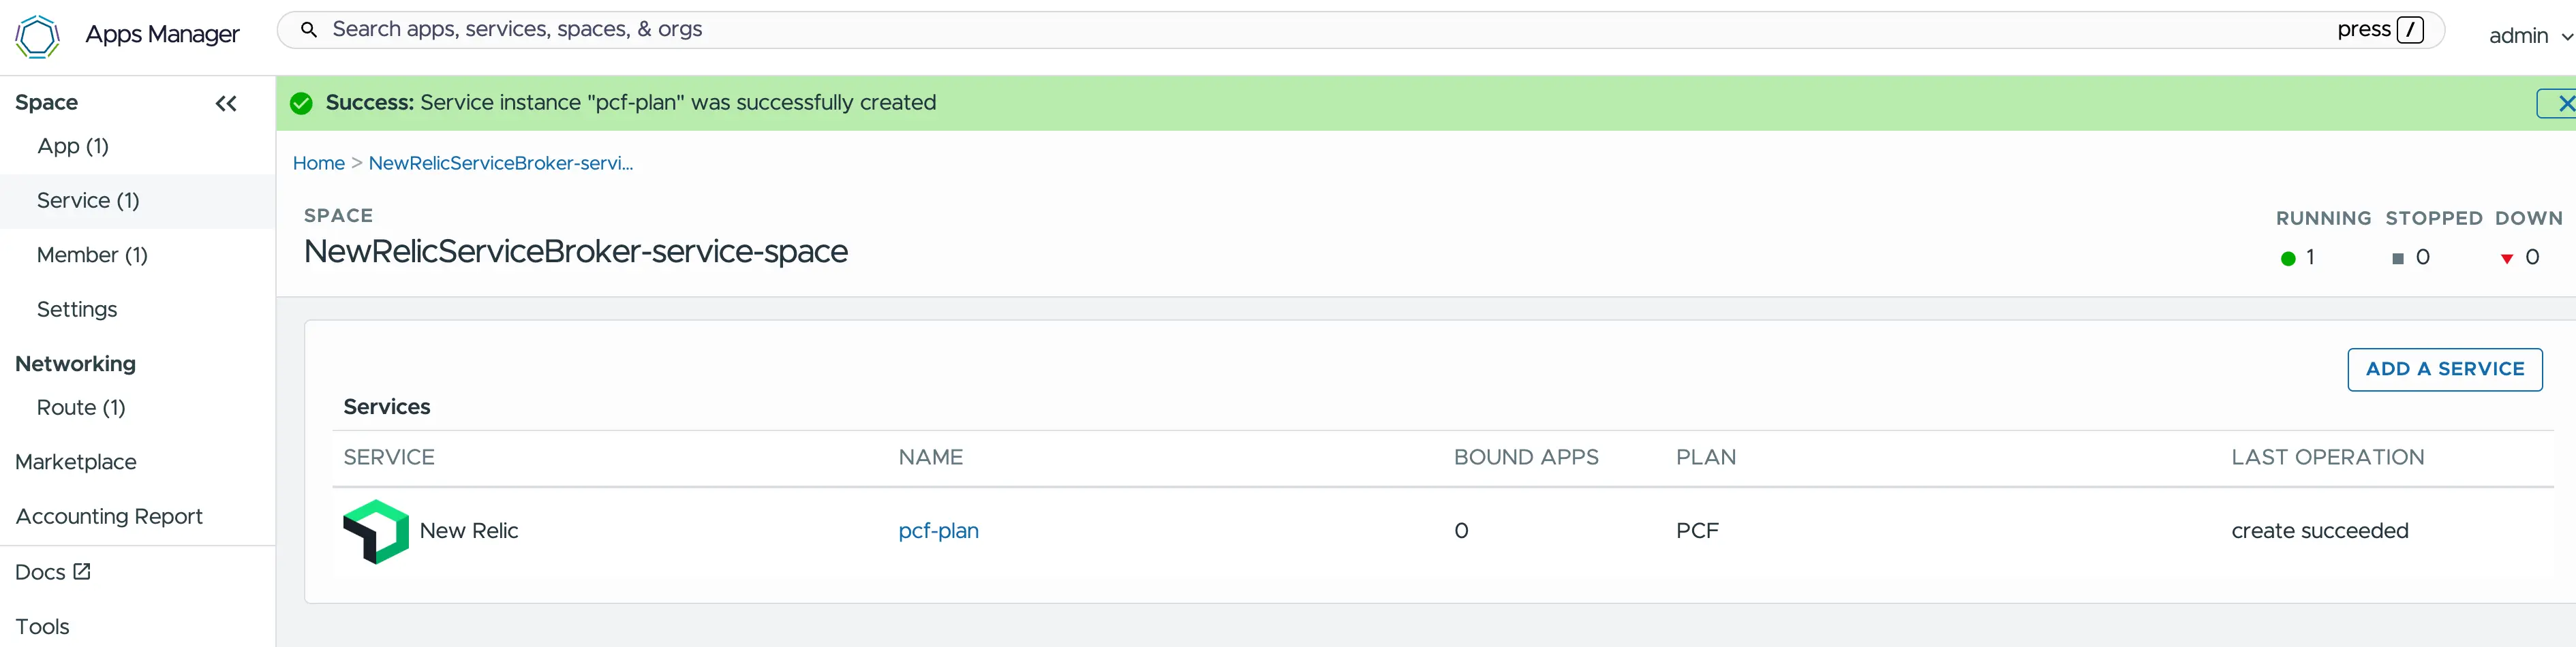Click the green running status dot
This screenshot has width=2576, height=647.
coord(2287,258)
